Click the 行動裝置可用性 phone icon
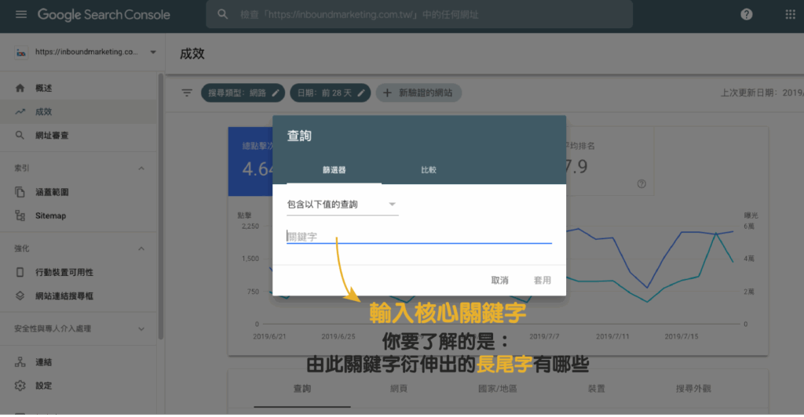 (x=20, y=272)
